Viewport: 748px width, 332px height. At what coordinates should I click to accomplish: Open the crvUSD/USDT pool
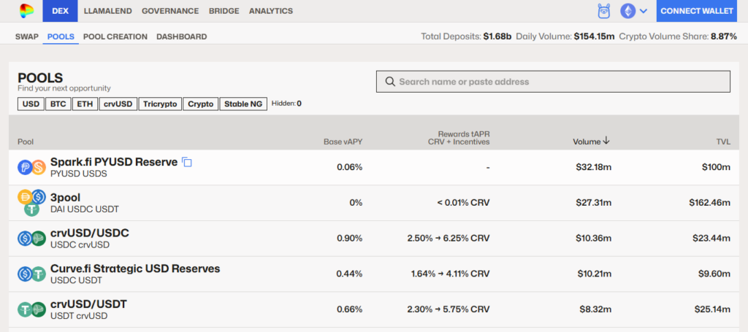(88, 304)
